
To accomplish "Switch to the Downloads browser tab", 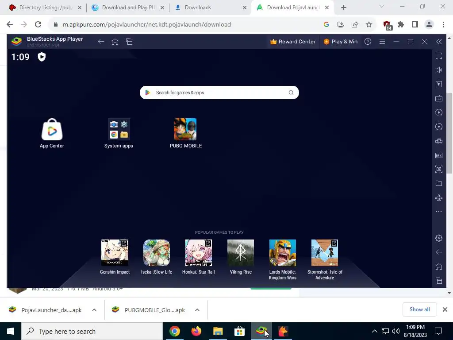I will (x=211, y=8).
